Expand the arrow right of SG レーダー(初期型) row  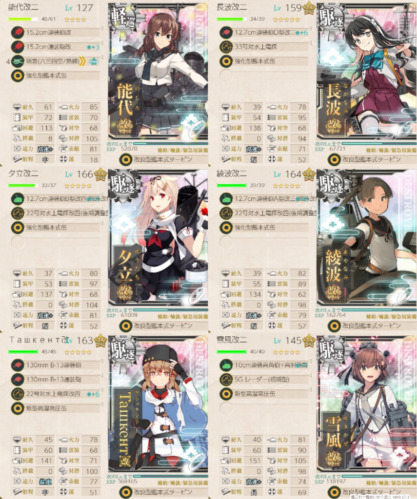point(310,376)
